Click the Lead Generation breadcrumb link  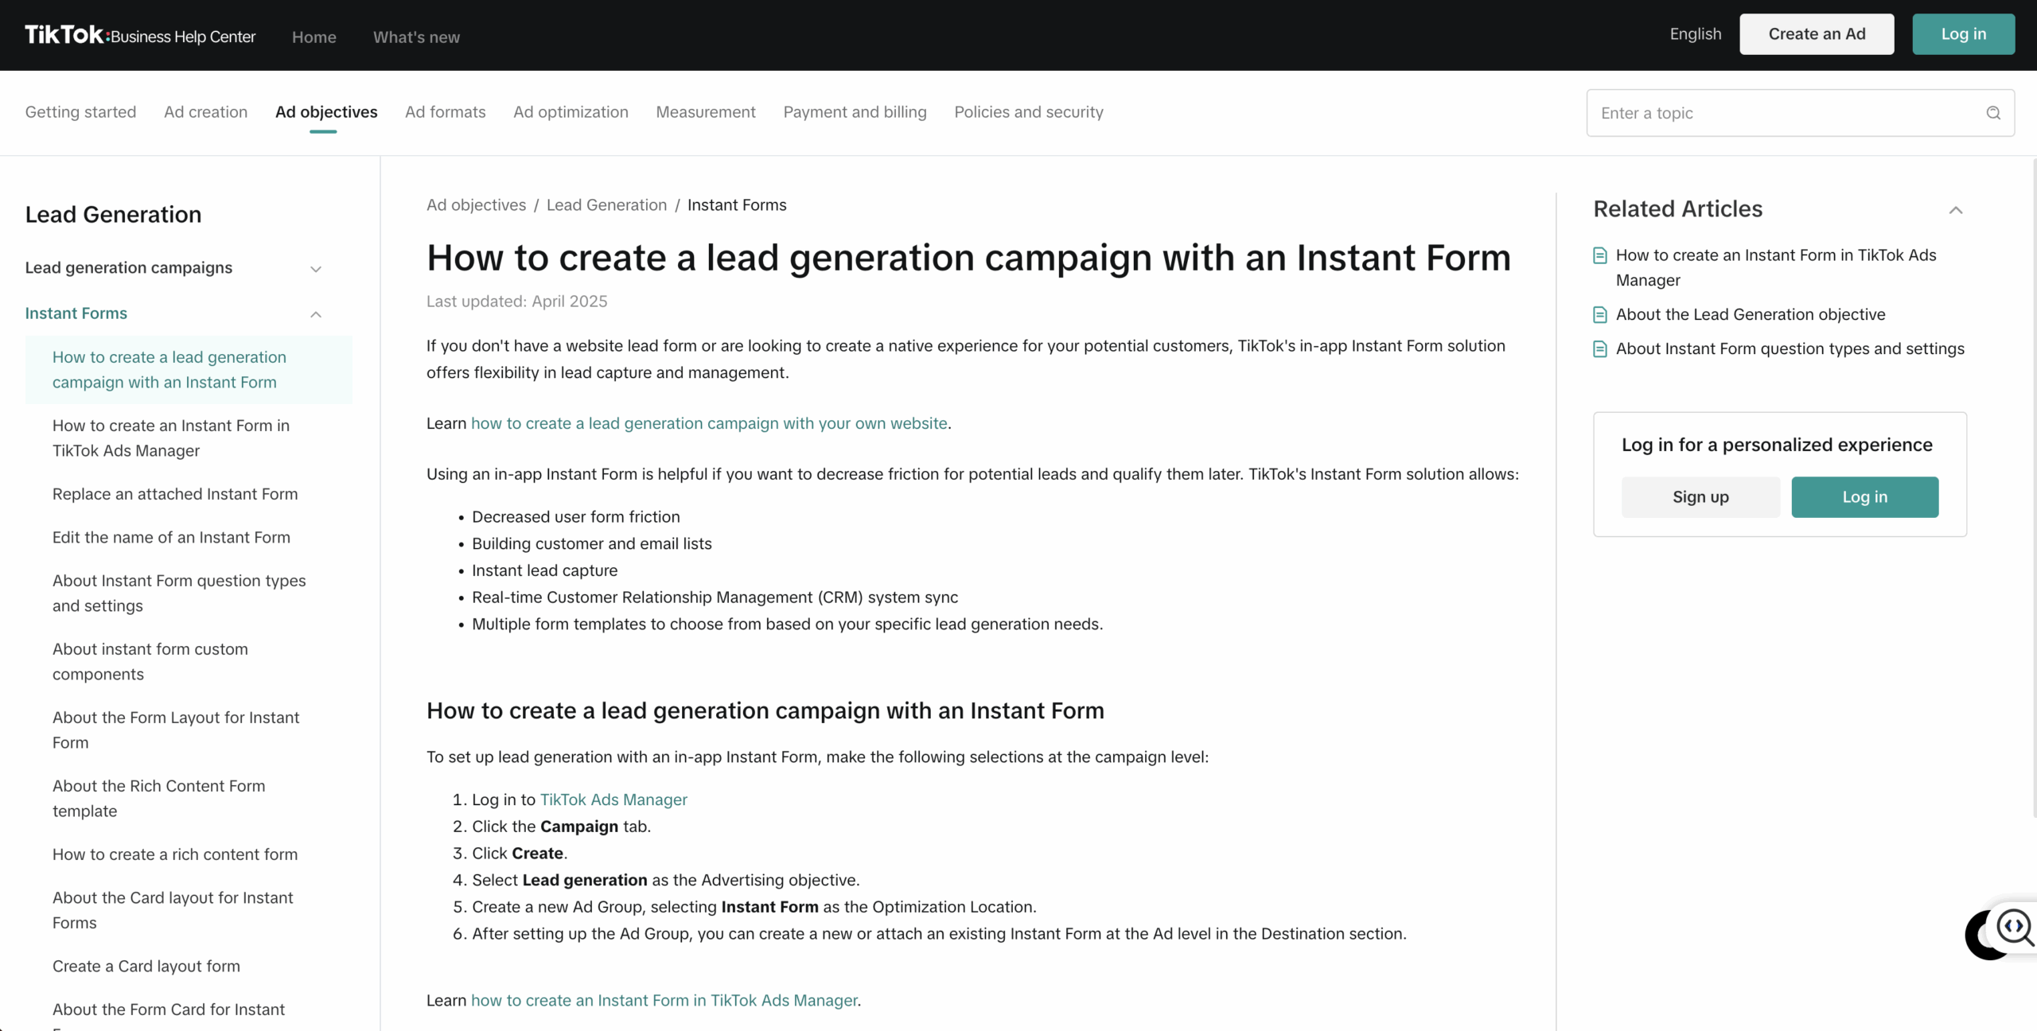(606, 205)
